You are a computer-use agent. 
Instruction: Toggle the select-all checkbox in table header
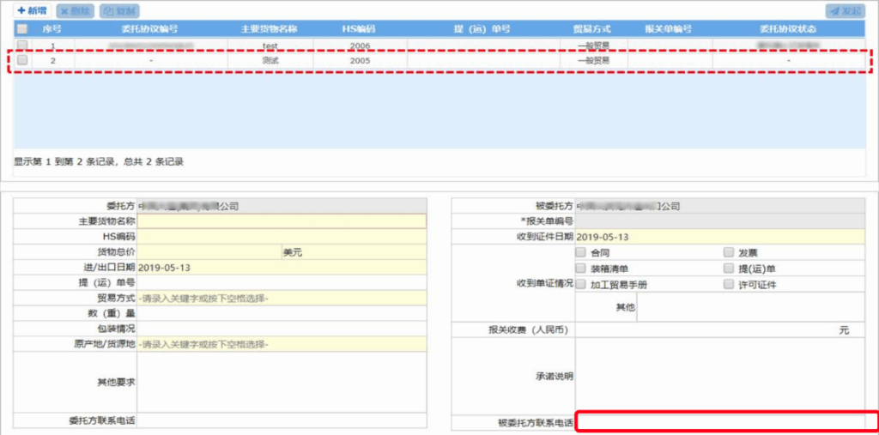point(21,29)
